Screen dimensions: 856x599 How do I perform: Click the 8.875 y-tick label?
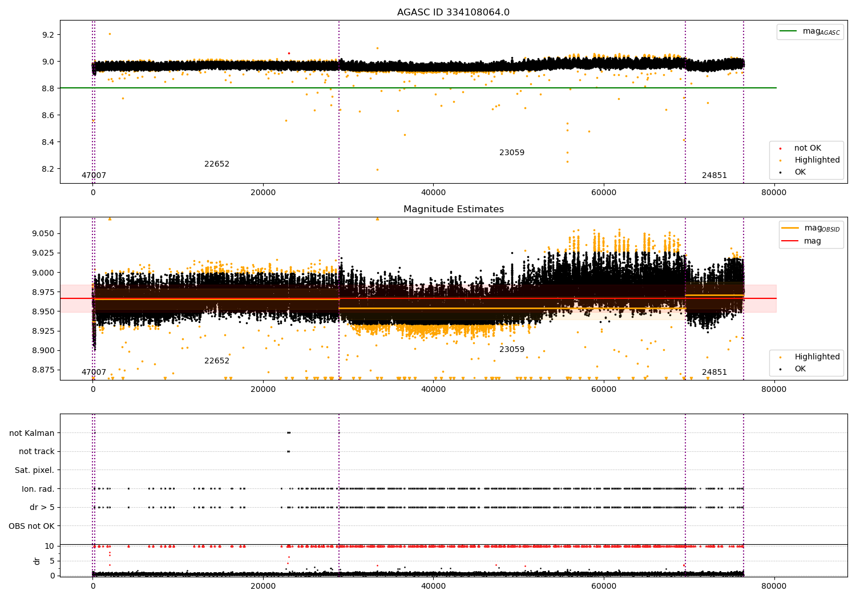click(x=43, y=370)
